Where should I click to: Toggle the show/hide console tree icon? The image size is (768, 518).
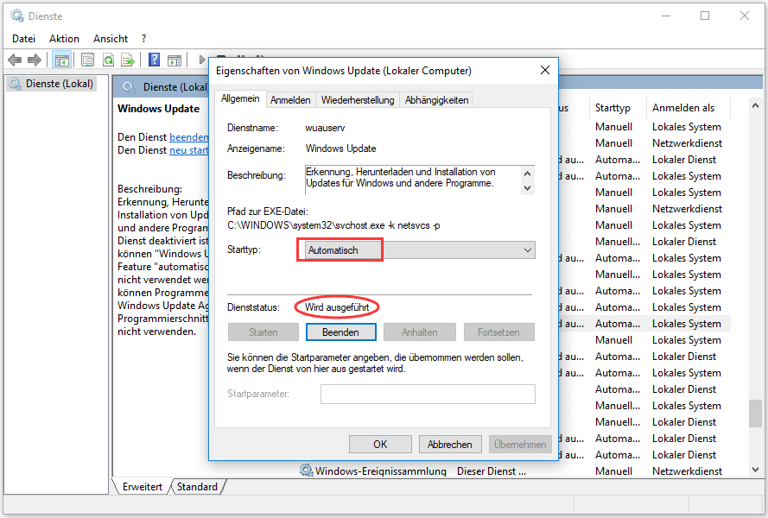tap(62, 60)
